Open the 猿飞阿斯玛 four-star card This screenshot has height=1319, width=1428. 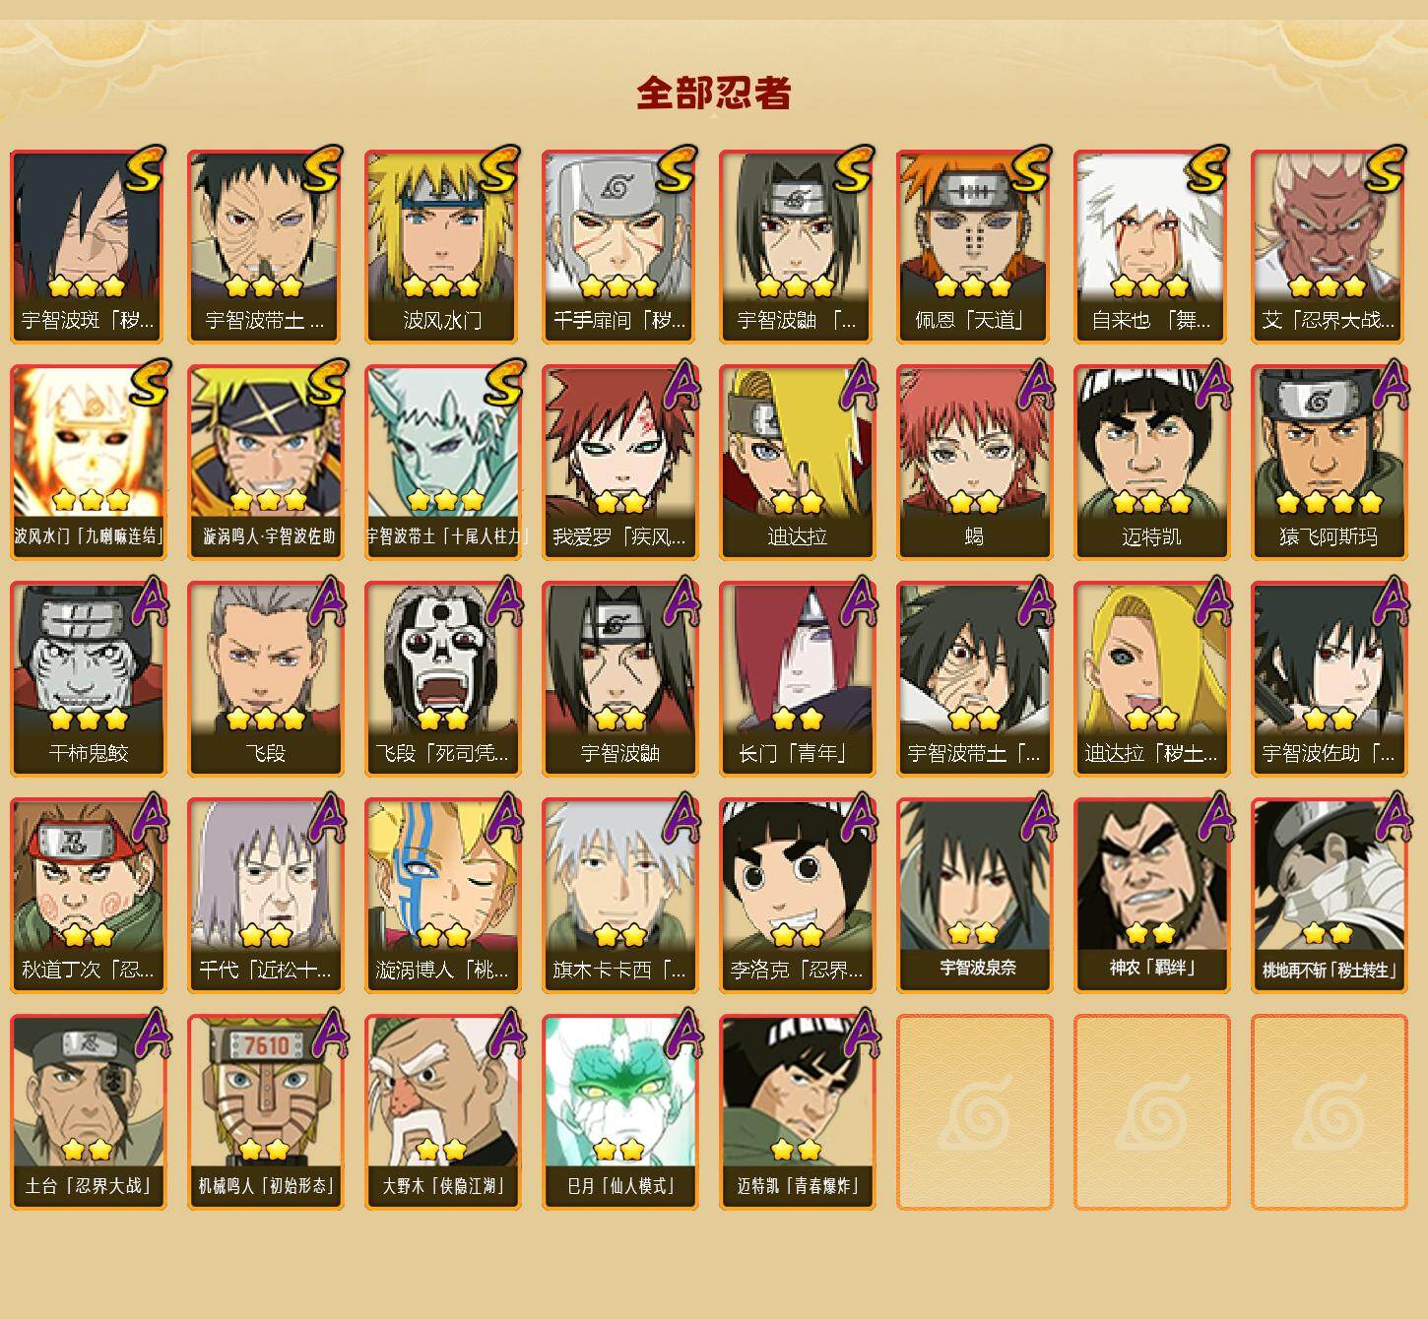(1329, 463)
